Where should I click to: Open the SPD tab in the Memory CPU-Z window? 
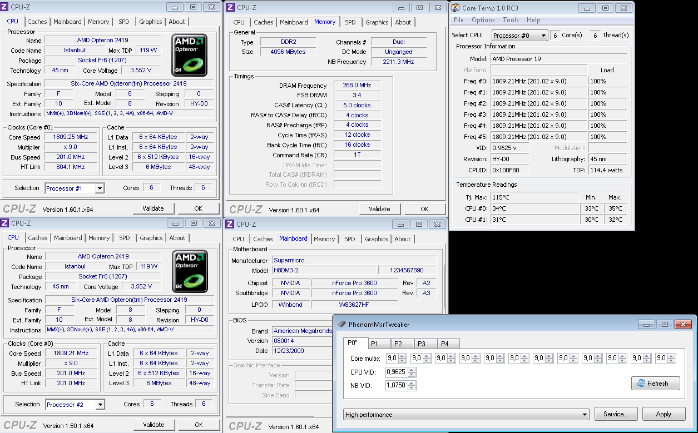click(x=350, y=22)
